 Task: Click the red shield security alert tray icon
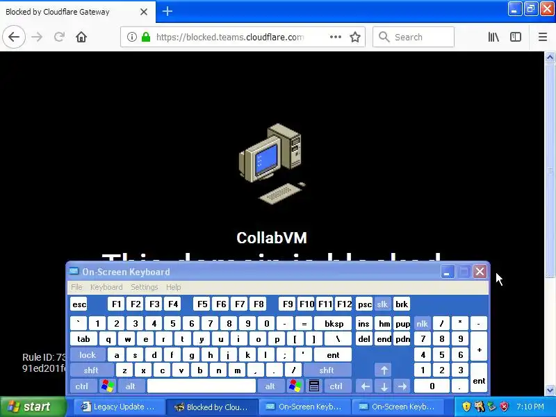click(504, 407)
